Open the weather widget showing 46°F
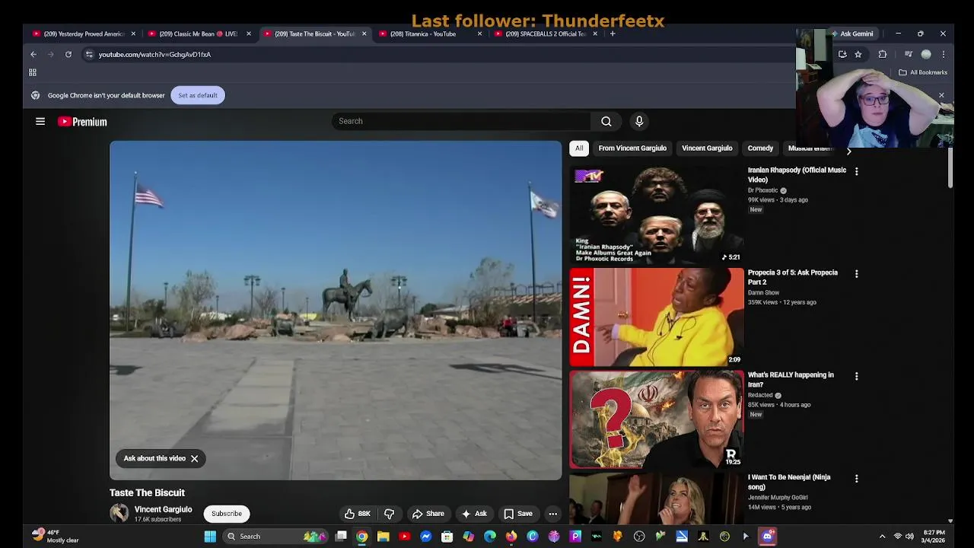The height and width of the screenshot is (548, 974). pyautogui.click(x=55, y=537)
